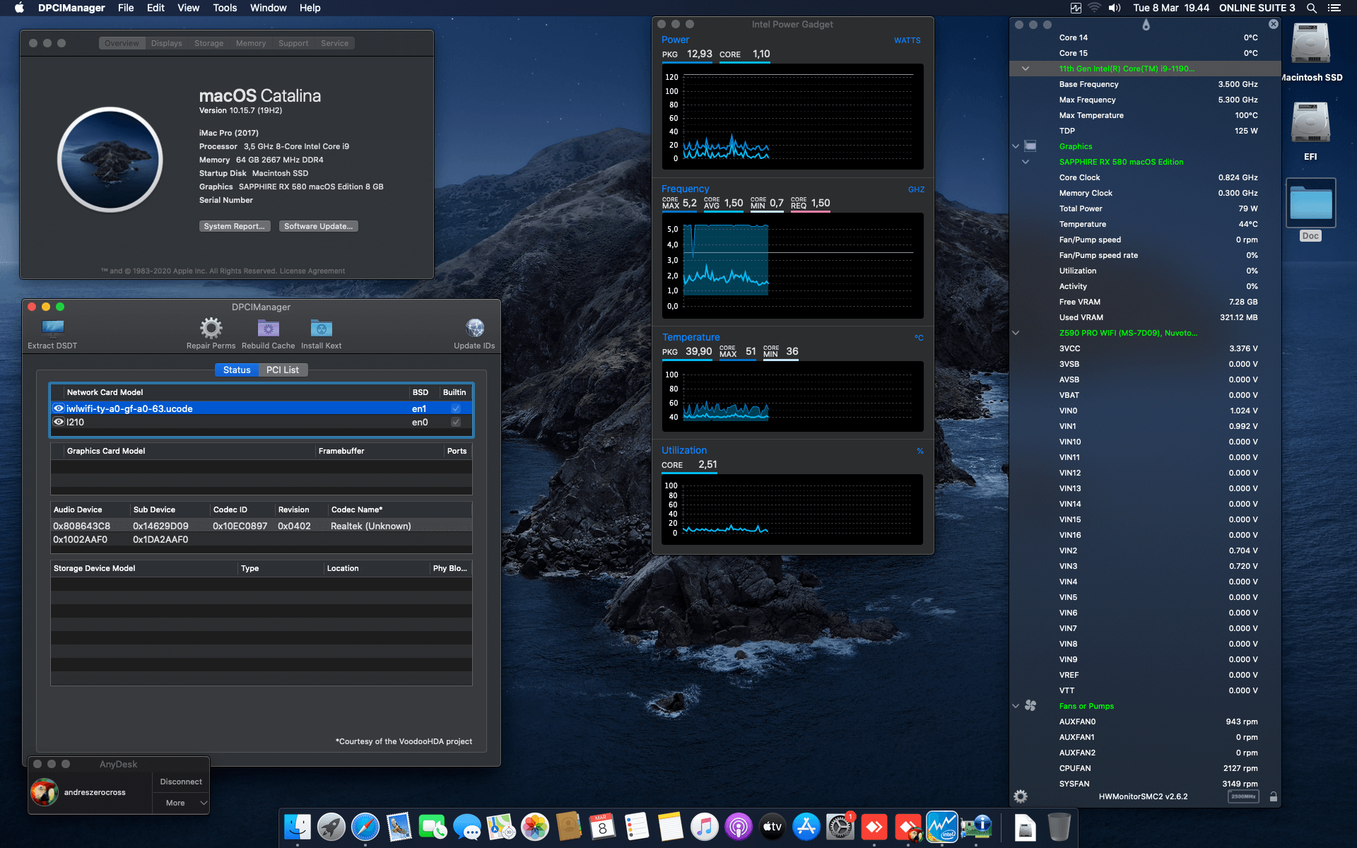This screenshot has height=848, width=1357.
Task: Click Intel Power Gadget icon in the Dock
Action: click(x=942, y=827)
